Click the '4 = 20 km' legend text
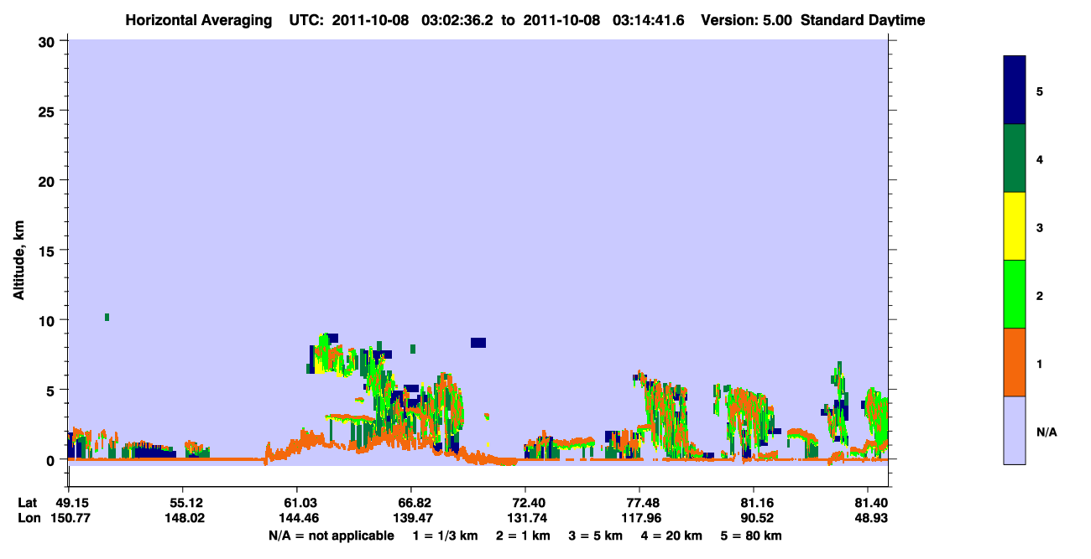The width and height of the screenshot is (1091, 559). pos(671,536)
